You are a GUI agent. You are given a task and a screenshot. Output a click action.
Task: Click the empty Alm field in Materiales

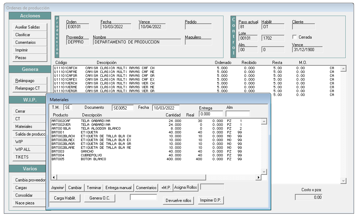click(x=238, y=114)
